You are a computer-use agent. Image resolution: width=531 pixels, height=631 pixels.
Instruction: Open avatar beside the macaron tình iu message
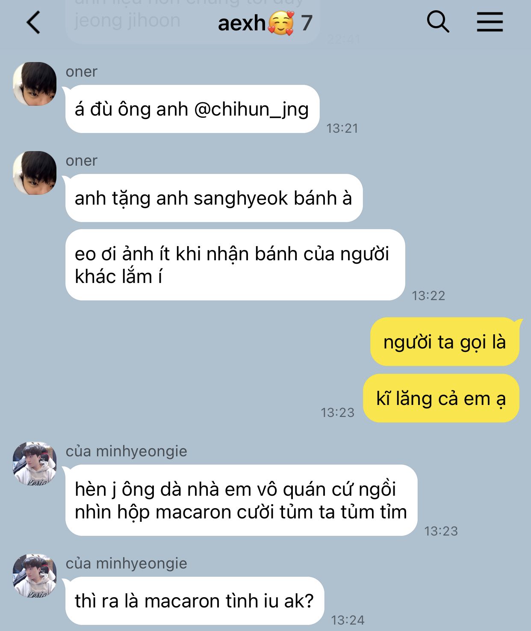pyautogui.click(x=35, y=576)
